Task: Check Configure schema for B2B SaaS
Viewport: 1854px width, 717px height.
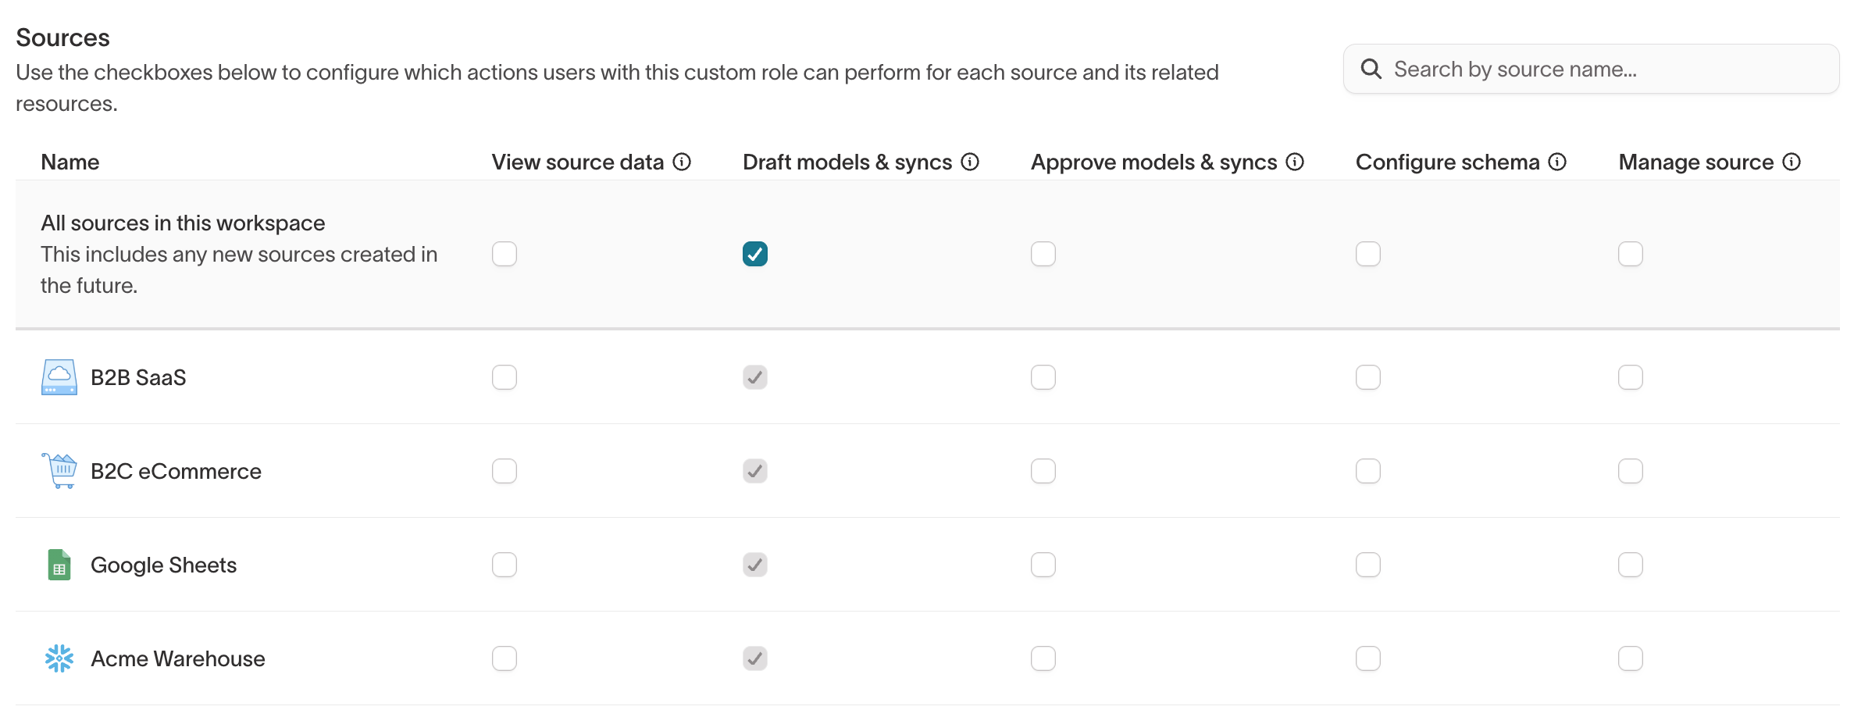Action: 1368,377
